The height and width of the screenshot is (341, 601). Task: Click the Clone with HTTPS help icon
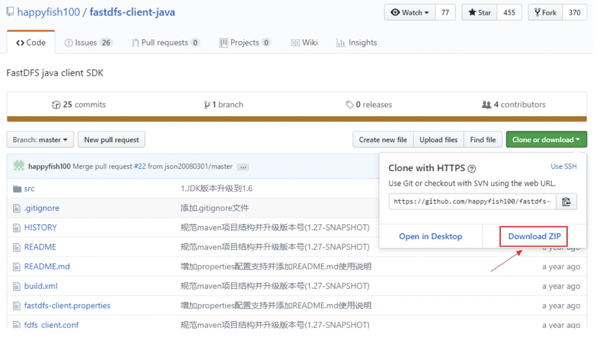tap(472, 168)
